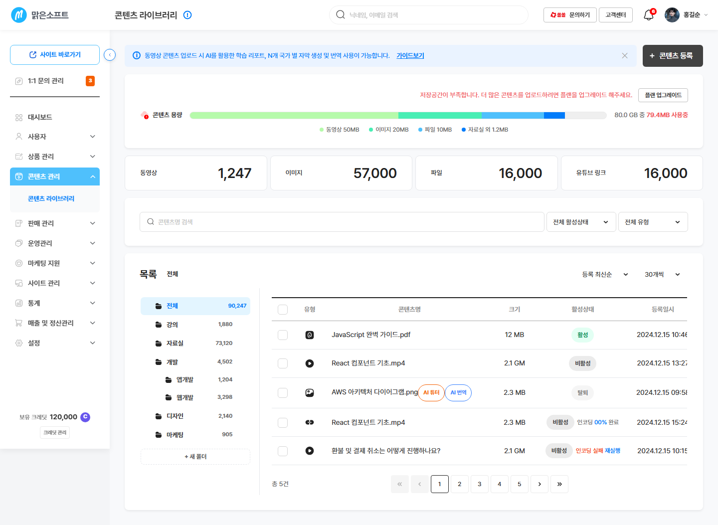This screenshot has height=525, width=718.
Task: Click the 매출 및 정산관리 cart icon
Action: (19, 323)
